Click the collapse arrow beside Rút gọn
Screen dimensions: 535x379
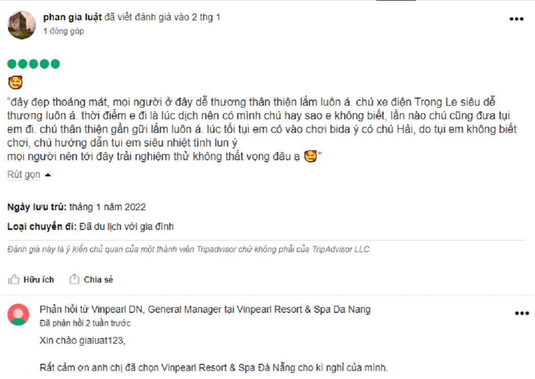[48, 175]
